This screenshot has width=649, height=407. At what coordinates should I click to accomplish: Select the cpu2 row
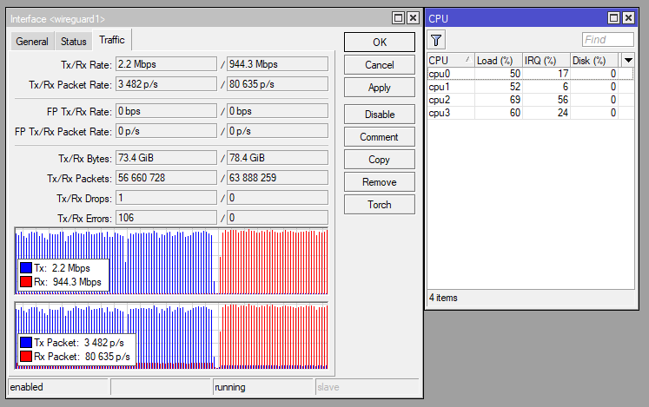coord(531,100)
